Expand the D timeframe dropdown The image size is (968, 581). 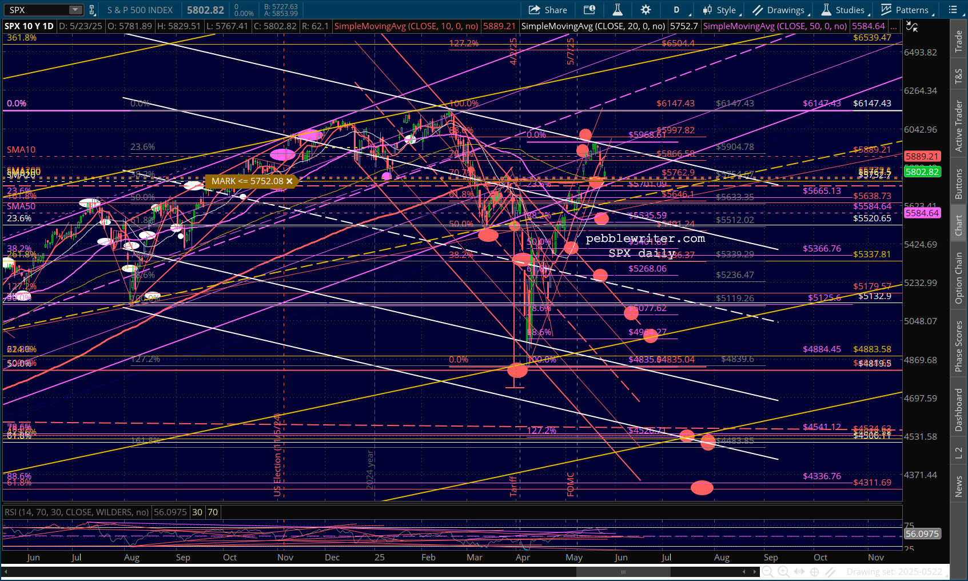point(679,10)
